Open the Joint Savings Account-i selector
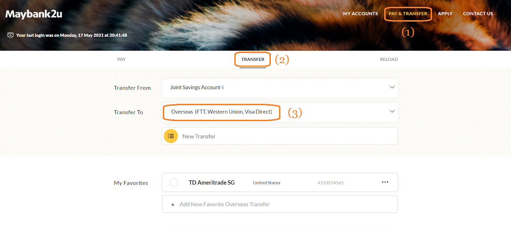The height and width of the screenshot is (225, 511). 280,88
